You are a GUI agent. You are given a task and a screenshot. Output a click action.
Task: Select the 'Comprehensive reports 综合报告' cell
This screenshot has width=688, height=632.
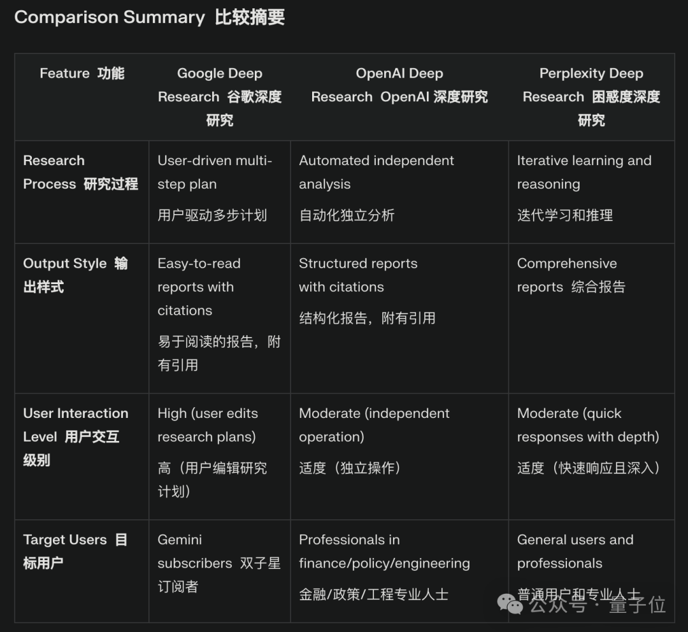571,275
